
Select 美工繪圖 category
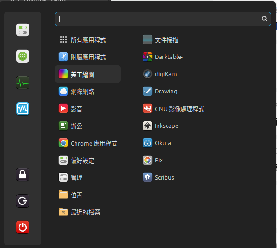[88, 74]
